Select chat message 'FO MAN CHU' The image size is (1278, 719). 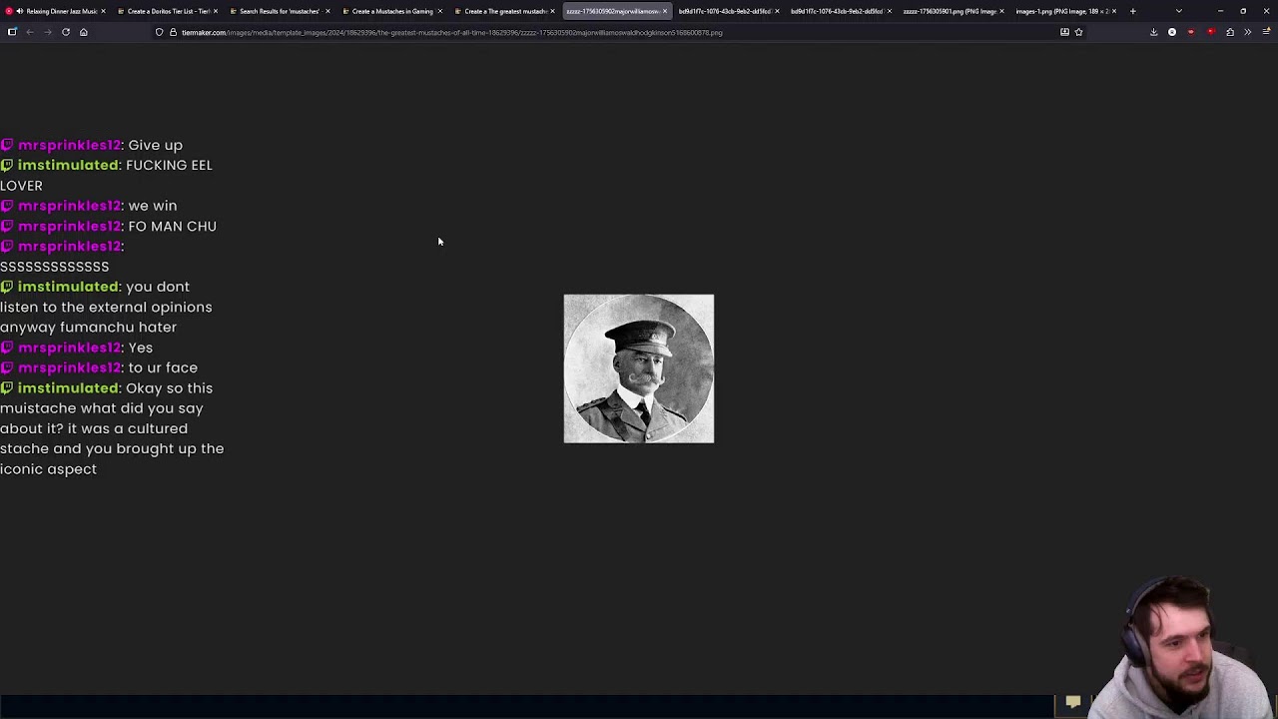[173, 226]
